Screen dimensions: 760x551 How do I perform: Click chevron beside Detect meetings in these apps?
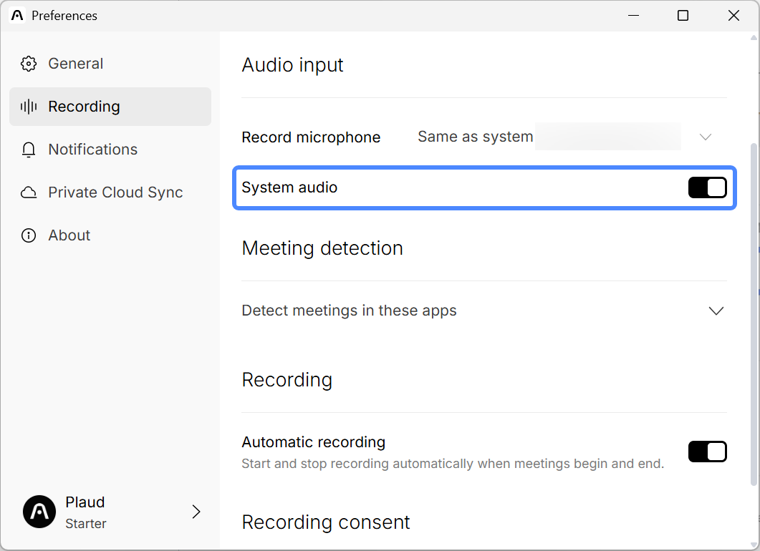point(716,311)
